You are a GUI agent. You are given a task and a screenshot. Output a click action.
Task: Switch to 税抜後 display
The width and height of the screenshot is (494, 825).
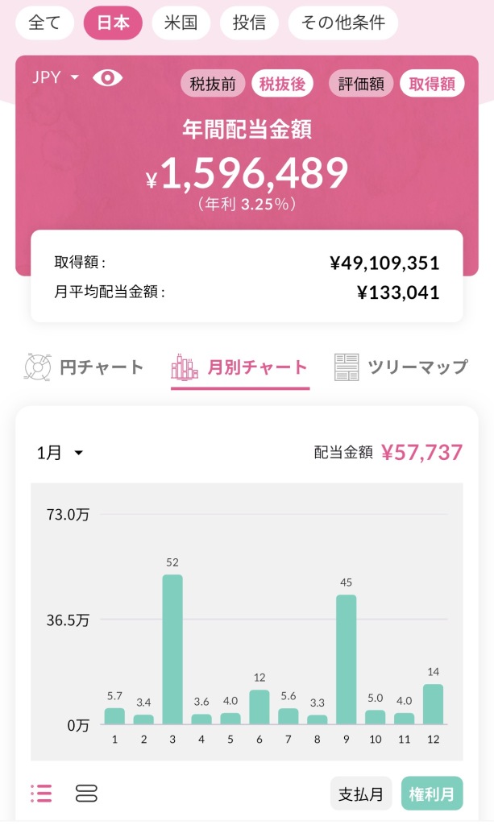(x=282, y=84)
